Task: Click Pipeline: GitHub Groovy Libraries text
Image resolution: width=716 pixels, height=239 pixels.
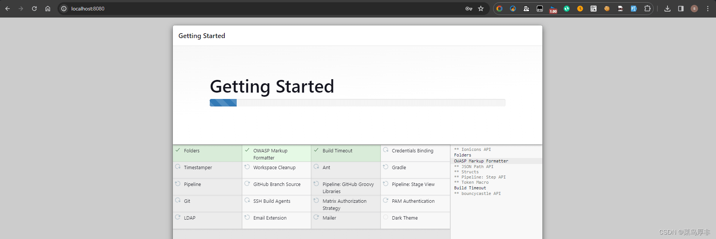Action: point(348,188)
